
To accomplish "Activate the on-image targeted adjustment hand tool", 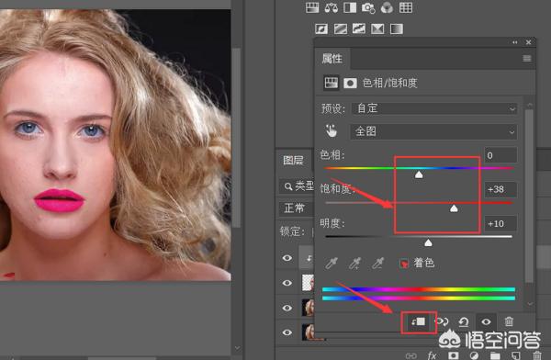I will point(331,131).
